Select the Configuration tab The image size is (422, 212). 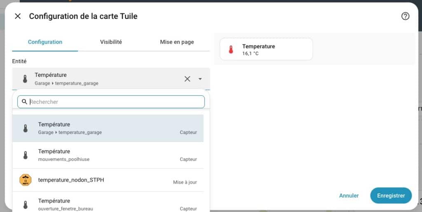click(x=45, y=42)
